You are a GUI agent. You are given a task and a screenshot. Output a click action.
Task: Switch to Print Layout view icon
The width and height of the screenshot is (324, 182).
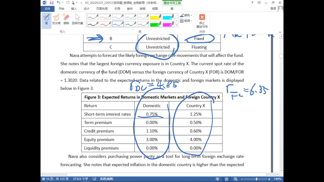(x=227, y=179)
